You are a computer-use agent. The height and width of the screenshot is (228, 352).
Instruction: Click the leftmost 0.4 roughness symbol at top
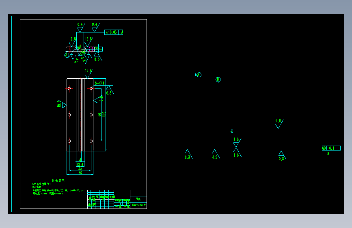tap(81, 27)
